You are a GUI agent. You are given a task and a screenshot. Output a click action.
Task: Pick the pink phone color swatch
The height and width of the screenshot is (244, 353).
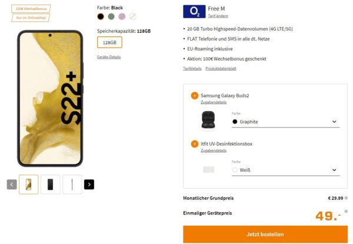tap(122, 16)
